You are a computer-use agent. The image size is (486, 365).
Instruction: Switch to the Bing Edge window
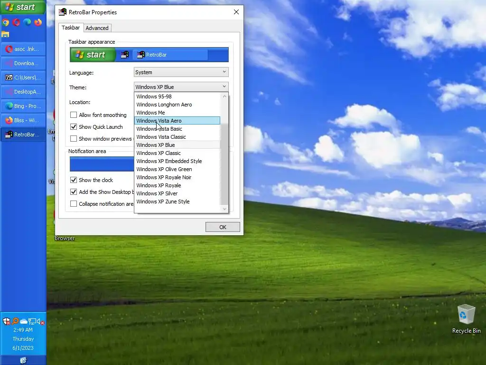(23, 106)
